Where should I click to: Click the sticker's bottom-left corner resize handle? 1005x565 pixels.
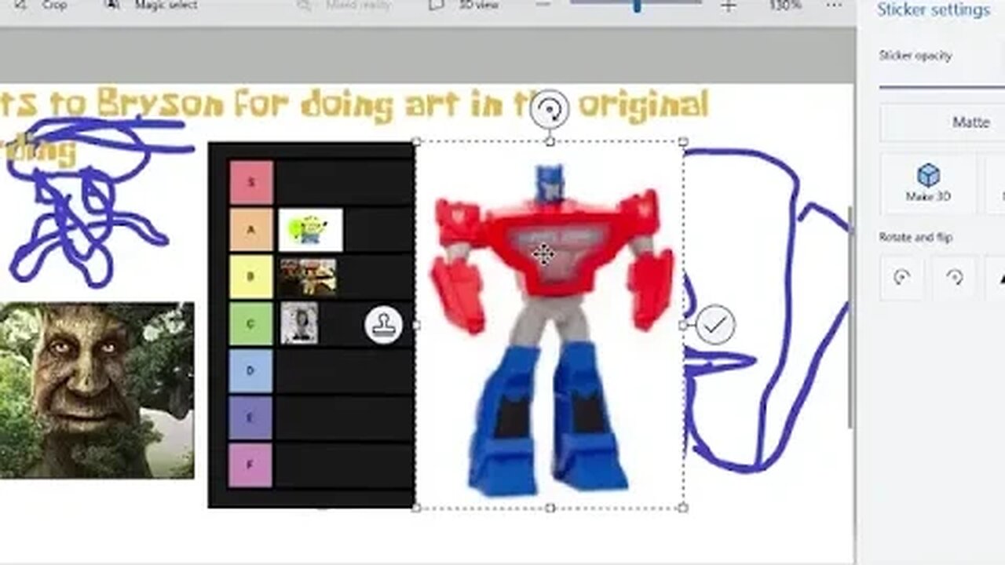416,508
